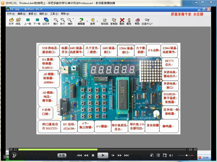Click the 放大 zoom in icon
The image size is (217, 162).
62,21
